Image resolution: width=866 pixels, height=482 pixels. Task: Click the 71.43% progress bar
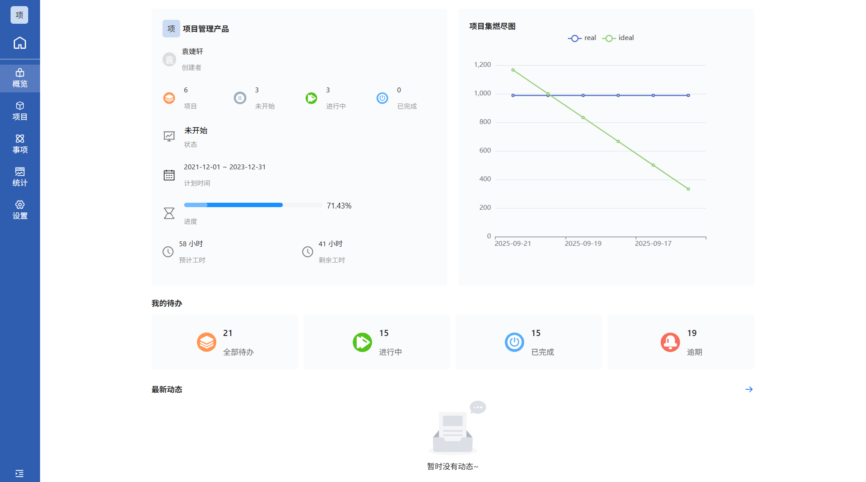(253, 205)
